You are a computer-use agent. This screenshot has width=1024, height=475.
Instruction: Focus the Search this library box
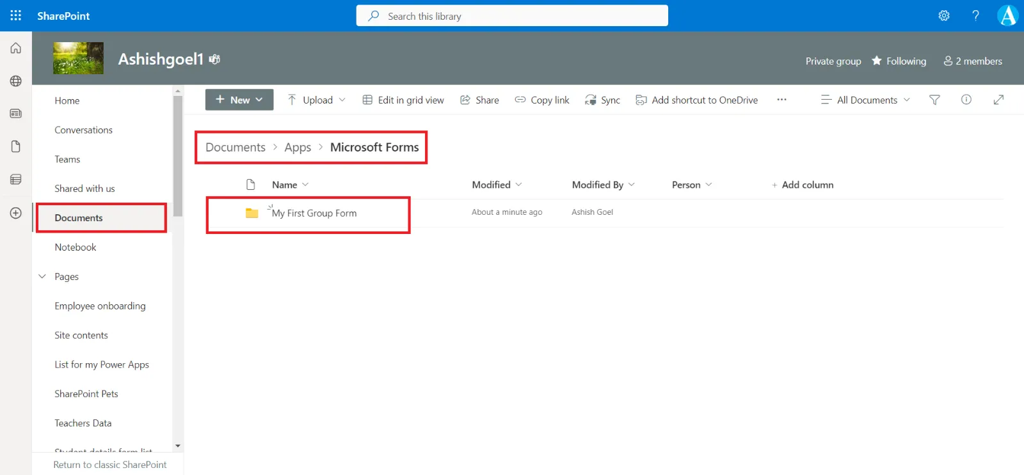(512, 16)
